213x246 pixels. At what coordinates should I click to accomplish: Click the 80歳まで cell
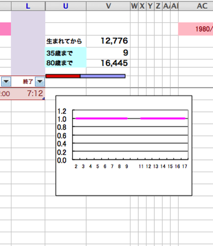tap(66, 63)
